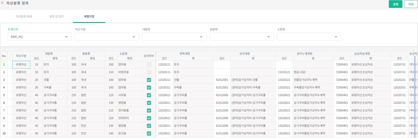Screen dimensions: 418x138
Task: Switch to the 자산분류 체계 tab
Action: [x=24, y=16]
